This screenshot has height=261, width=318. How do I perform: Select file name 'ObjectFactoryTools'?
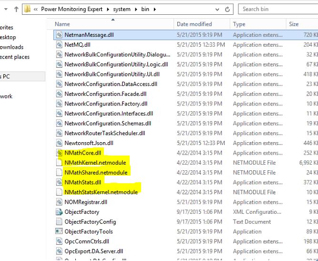click(89, 231)
